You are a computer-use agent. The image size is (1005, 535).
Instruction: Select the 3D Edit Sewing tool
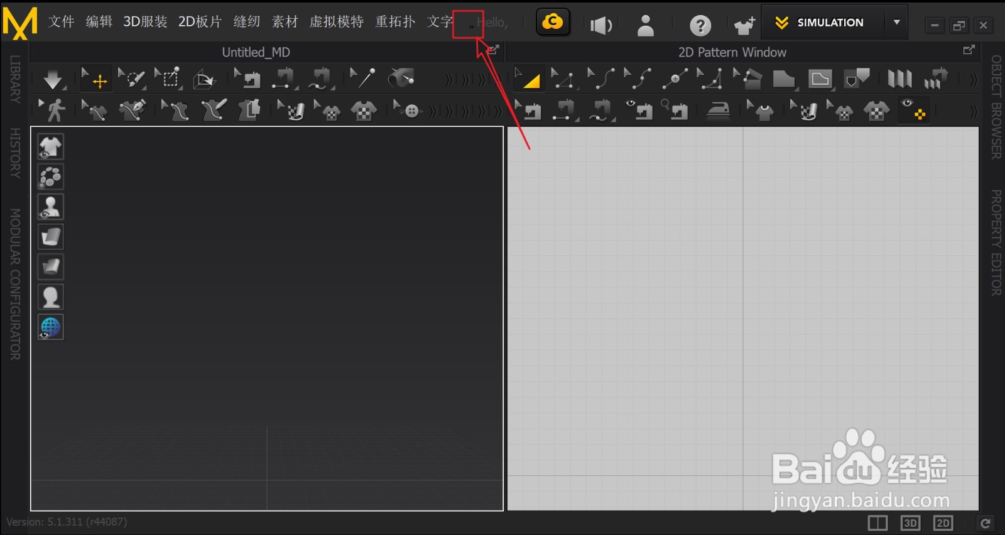click(247, 79)
